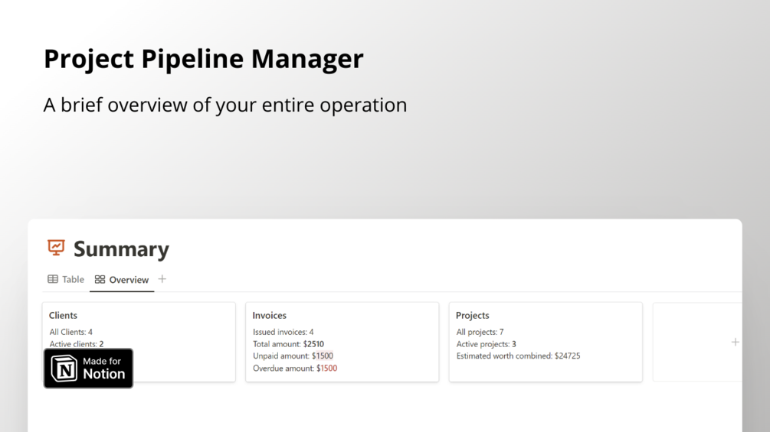Add a new view with the plus icon beside Overview

[162, 279]
